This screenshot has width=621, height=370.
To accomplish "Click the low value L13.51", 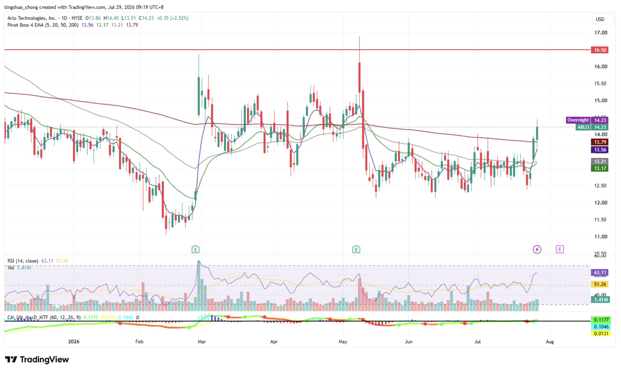I will pyautogui.click(x=129, y=18).
